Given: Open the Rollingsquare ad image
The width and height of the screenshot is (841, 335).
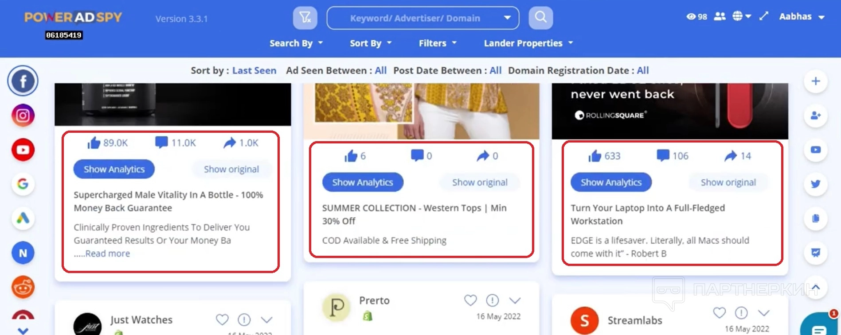Looking at the screenshot, I should click(x=670, y=111).
